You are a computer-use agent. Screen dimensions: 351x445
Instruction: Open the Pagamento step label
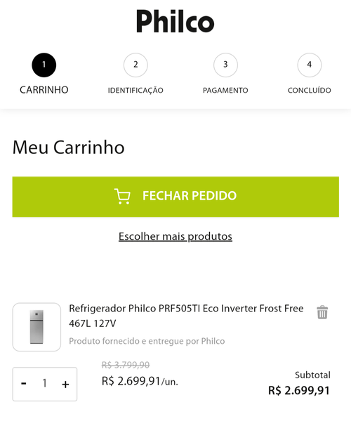pyautogui.click(x=225, y=90)
